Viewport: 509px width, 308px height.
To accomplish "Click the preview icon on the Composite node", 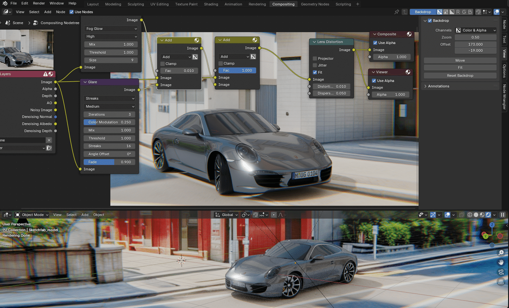I will 409,34.
